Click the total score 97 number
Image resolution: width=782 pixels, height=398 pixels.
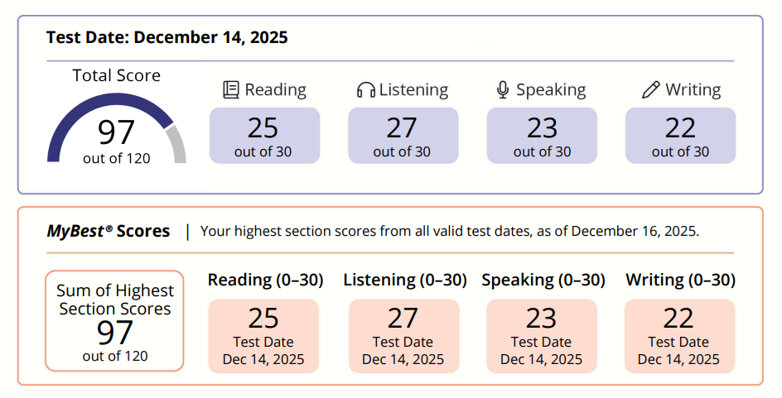[116, 132]
